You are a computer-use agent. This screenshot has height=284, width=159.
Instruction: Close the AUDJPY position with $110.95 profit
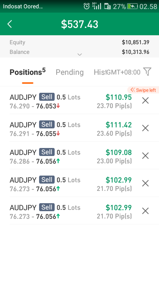145,100
